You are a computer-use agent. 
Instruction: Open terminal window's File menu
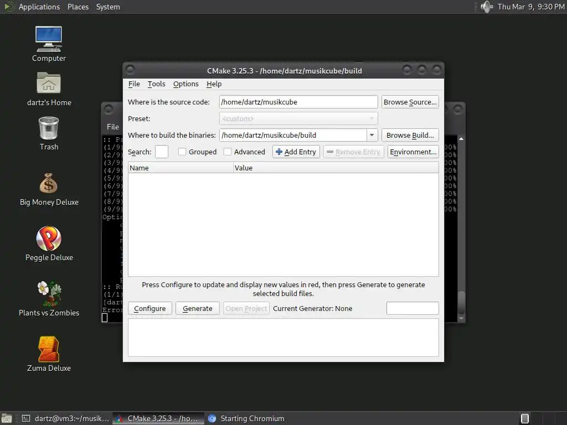pyautogui.click(x=112, y=127)
